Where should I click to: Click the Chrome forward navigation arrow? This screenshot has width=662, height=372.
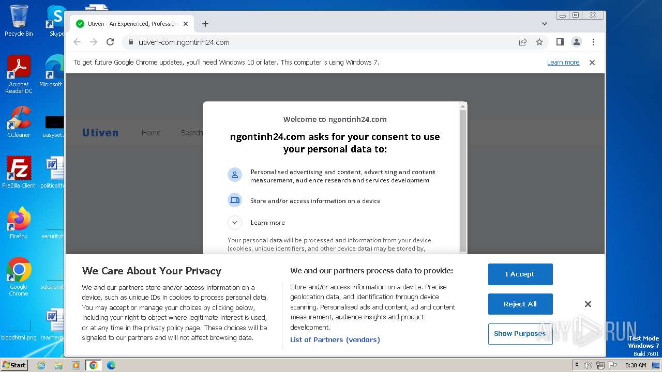tap(94, 42)
